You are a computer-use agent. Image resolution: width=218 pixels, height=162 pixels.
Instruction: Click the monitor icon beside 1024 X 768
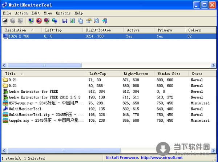tap(5, 36)
